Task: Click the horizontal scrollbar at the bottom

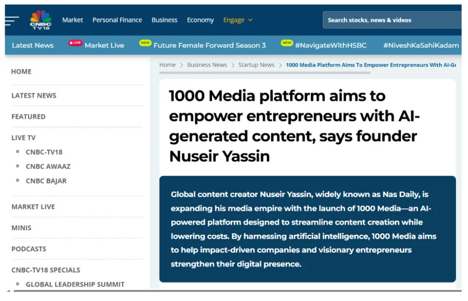Action: pos(237,290)
